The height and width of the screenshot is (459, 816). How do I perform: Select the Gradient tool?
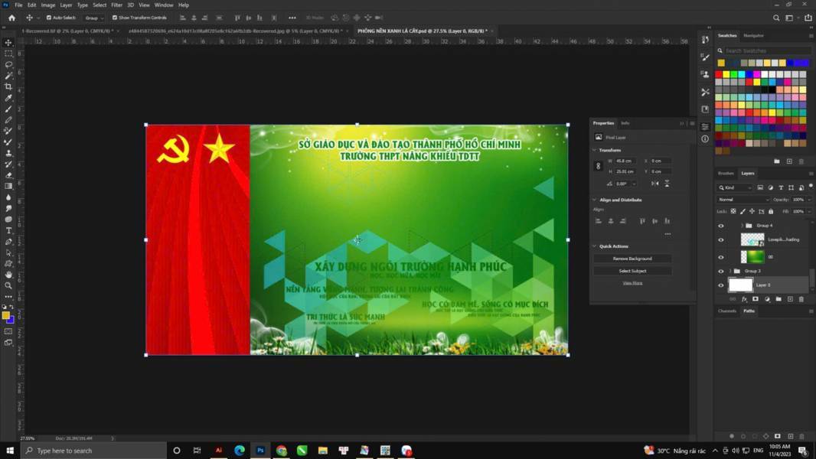[8, 186]
